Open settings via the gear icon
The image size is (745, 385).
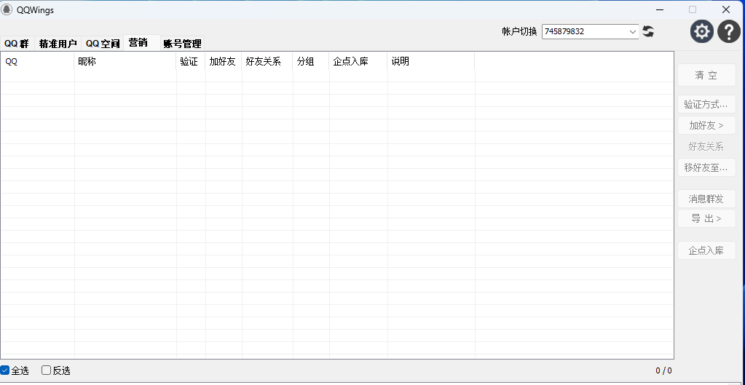click(702, 31)
